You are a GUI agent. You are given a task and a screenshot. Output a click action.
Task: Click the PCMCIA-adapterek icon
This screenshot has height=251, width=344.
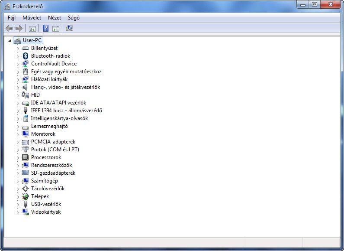(26, 142)
